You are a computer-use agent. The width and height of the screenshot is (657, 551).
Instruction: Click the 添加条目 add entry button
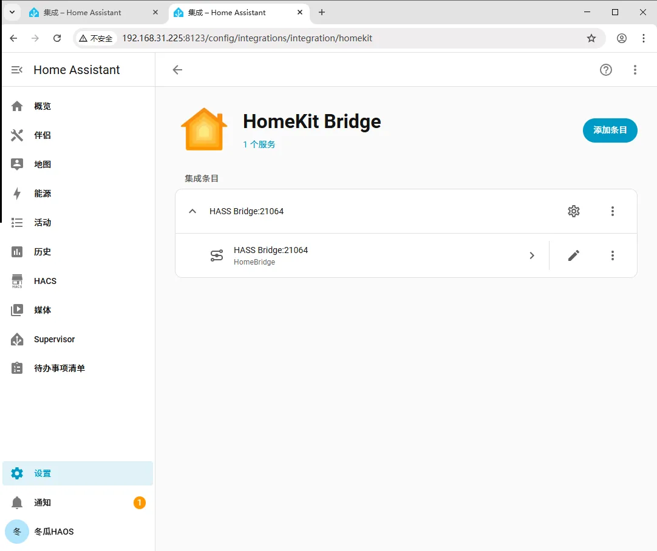pyautogui.click(x=610, y=130)
